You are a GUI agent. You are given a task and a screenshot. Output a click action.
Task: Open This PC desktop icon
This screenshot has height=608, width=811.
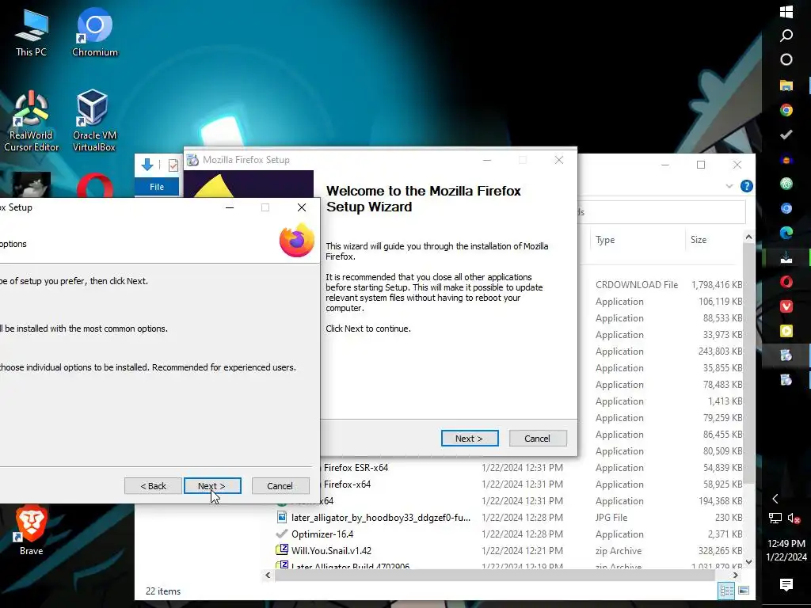coord(31,32)
